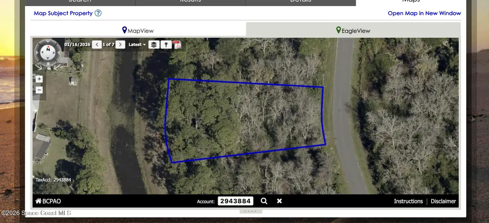Switch to the EagleView tab
489x223 pixels.
pos(353,30)
